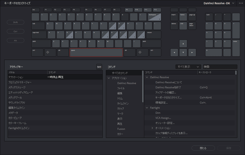Viewport: 245px width, 155px height.
Task: Select the Fairlightタイムライン panel row
Action: pos(55,128)
